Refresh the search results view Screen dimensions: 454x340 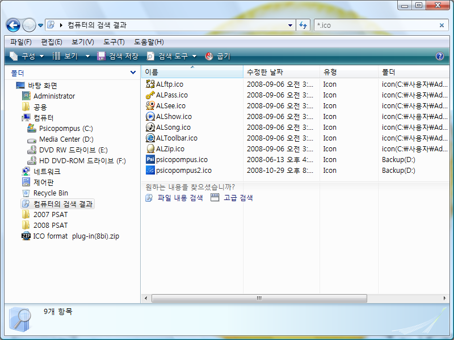point(303,25)
